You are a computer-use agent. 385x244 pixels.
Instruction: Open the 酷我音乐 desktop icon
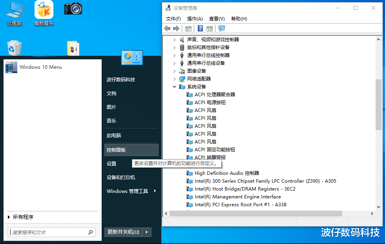point(44,13)
